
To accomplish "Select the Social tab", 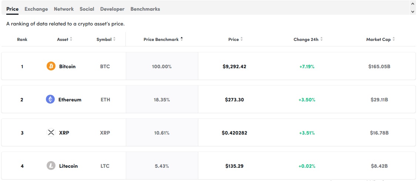I will 87,9.
